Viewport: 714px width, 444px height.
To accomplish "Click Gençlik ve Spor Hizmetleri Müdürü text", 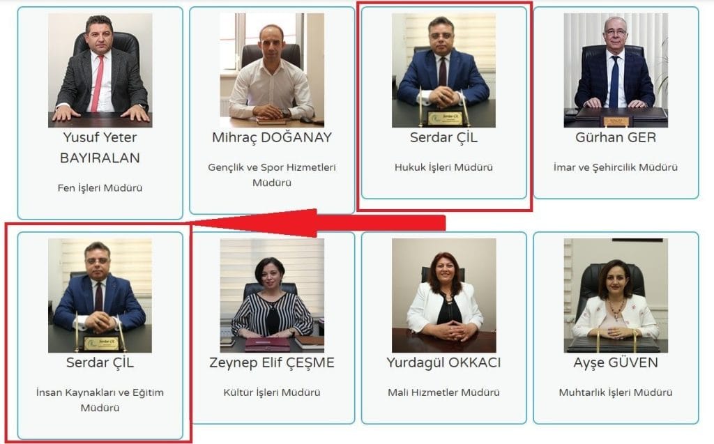I will click(x=272, y=175).
